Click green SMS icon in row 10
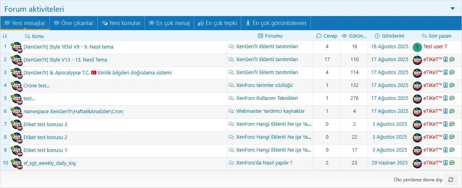The image size is (462, 188). [452, 163]
